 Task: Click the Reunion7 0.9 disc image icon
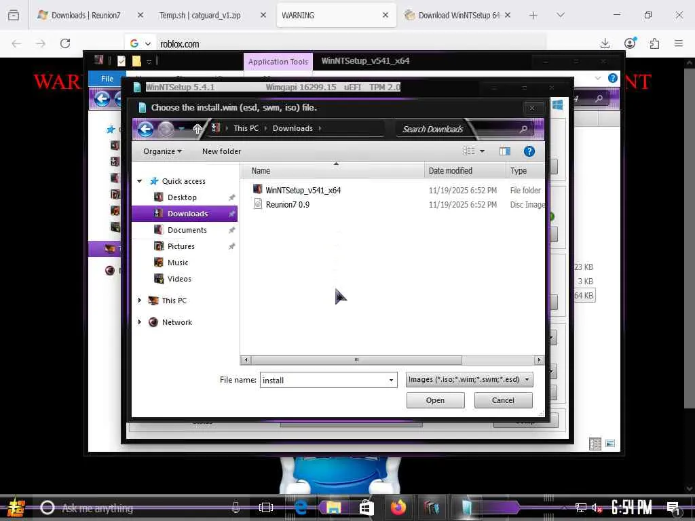257,204
